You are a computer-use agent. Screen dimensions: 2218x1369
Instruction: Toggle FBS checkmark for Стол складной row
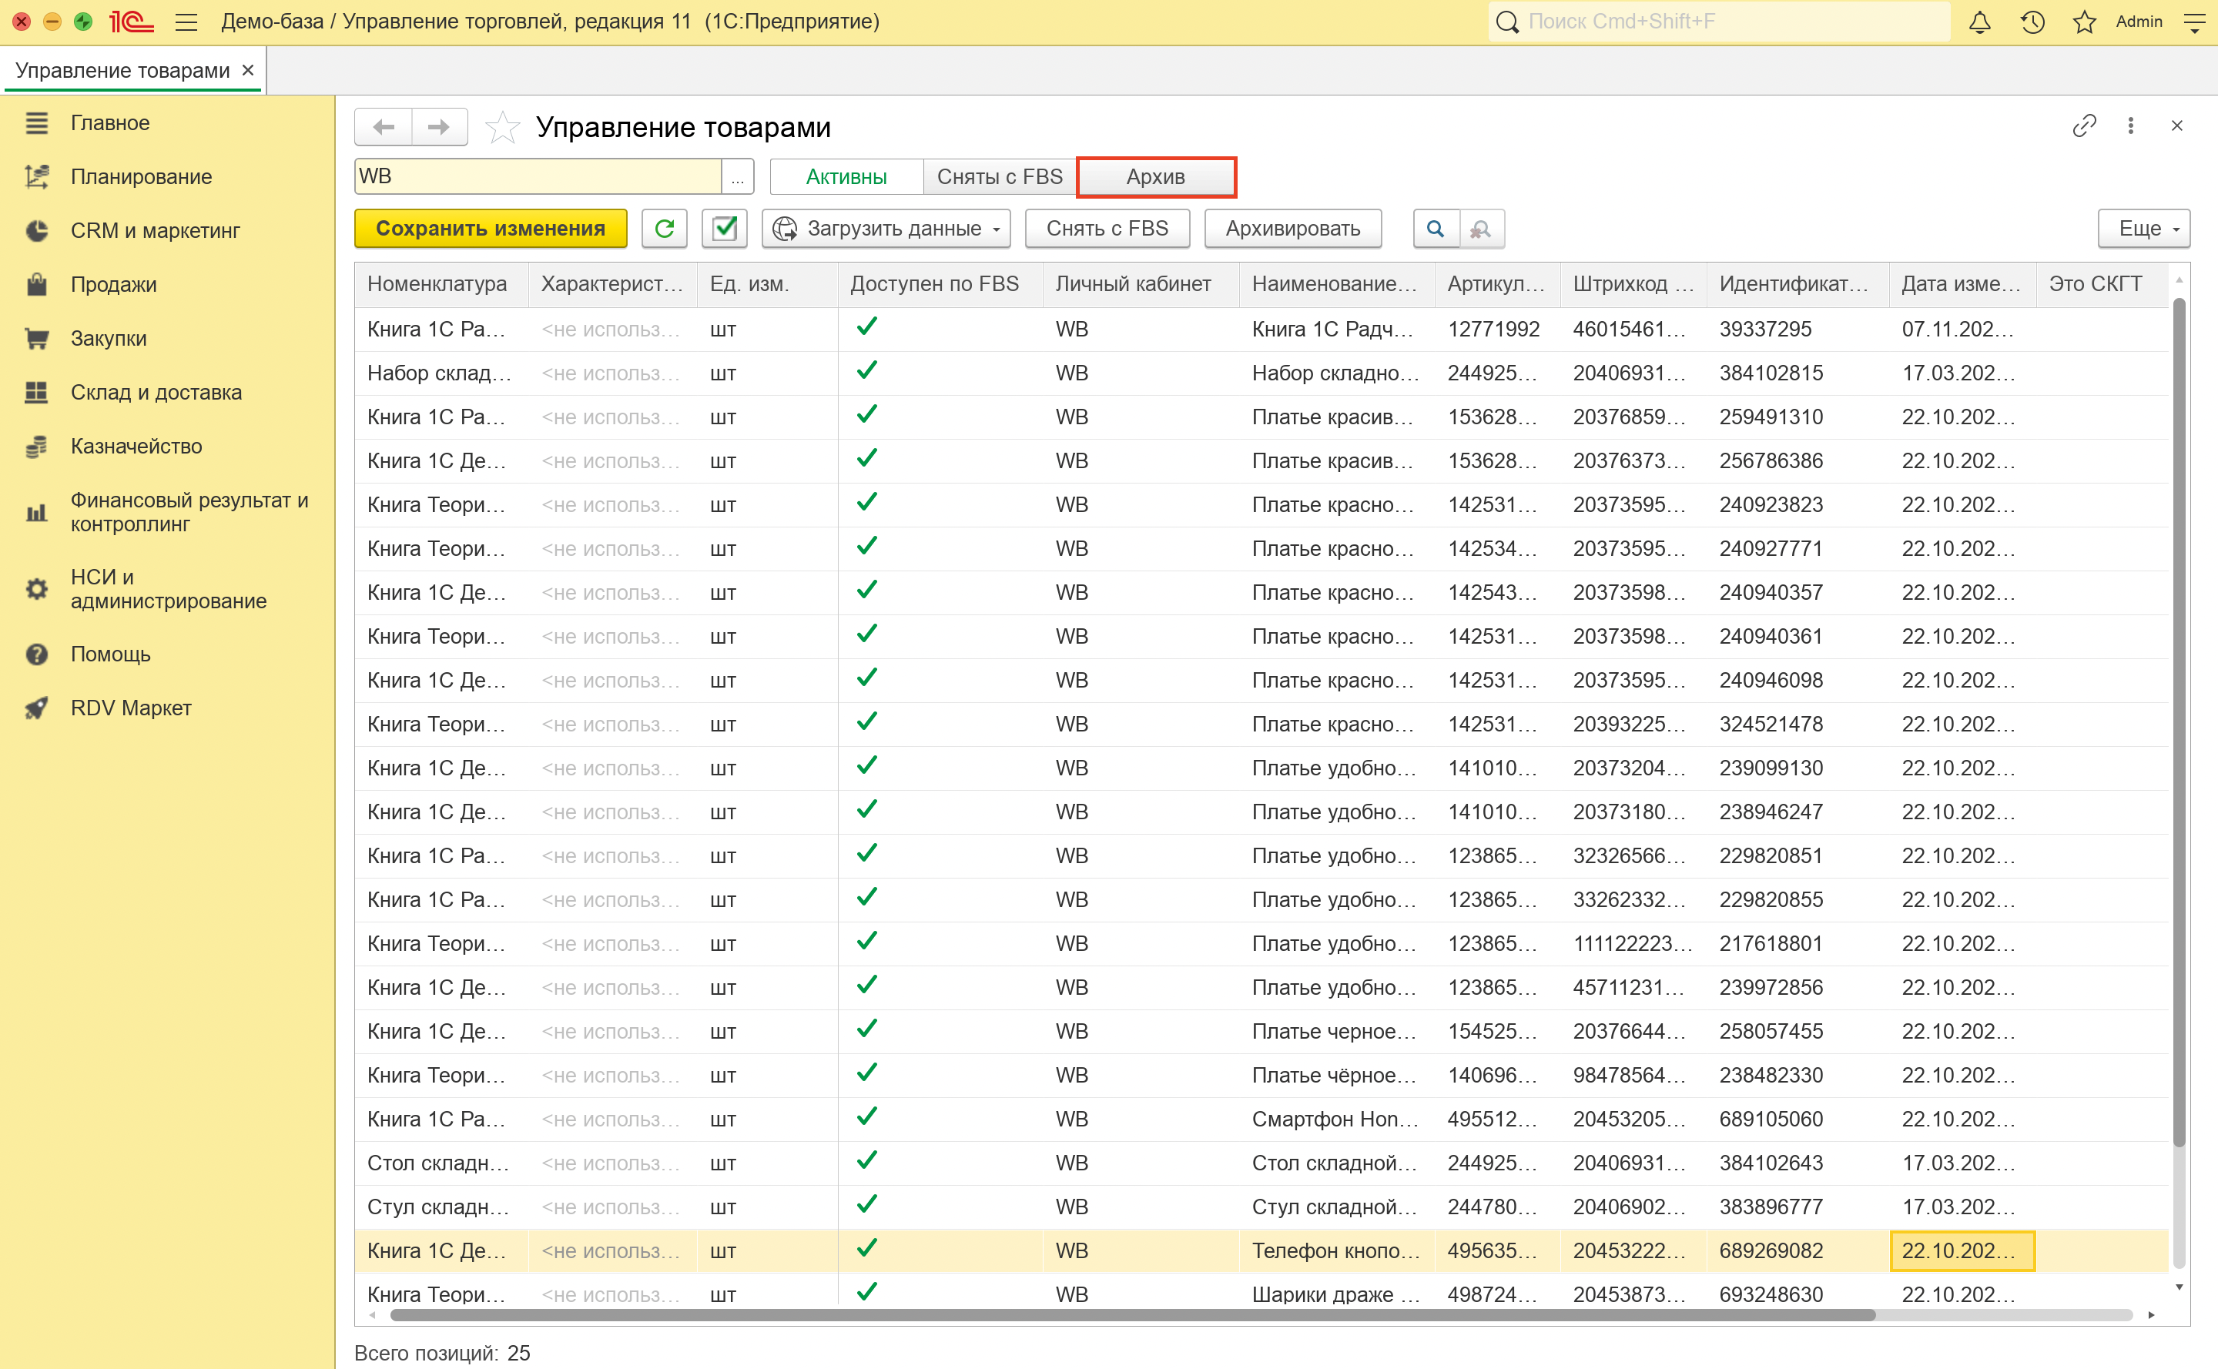(x=866, y=1162)
